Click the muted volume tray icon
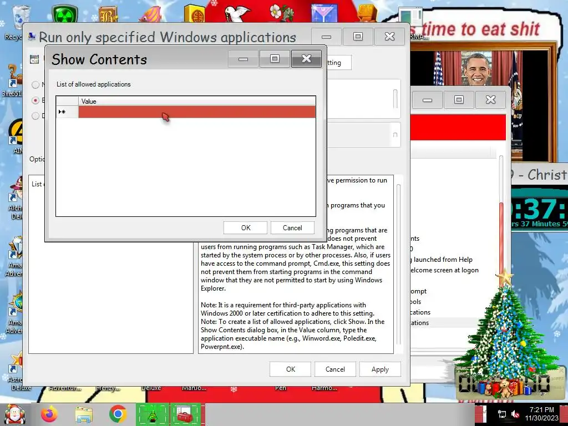This screenshot has width=568, height=426. pos(515,414)
